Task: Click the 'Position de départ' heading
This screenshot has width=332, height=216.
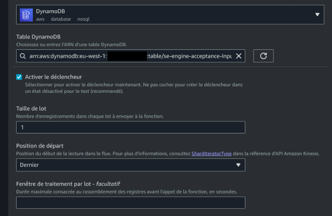Action: 40,146
